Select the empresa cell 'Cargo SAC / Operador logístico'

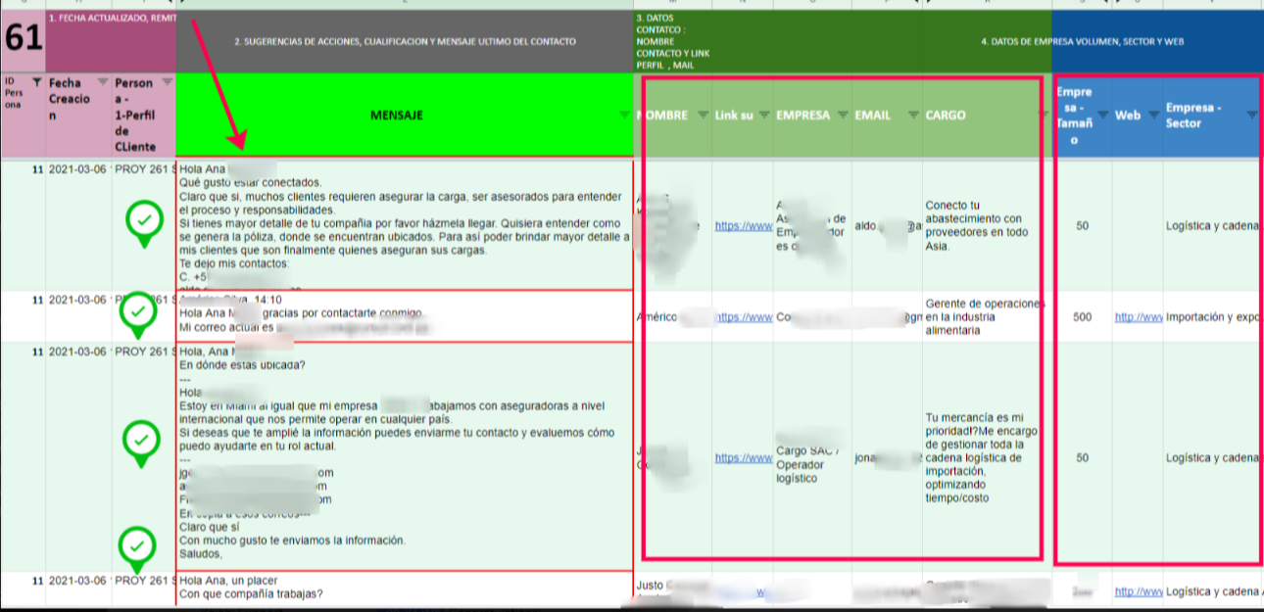(812, 456)
